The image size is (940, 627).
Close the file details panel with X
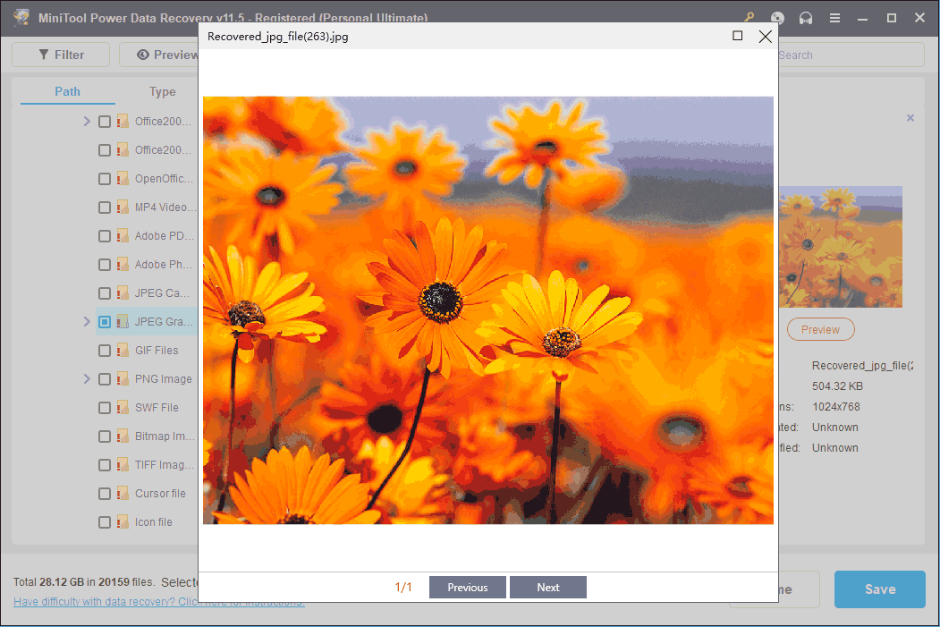tap(910, 118)
